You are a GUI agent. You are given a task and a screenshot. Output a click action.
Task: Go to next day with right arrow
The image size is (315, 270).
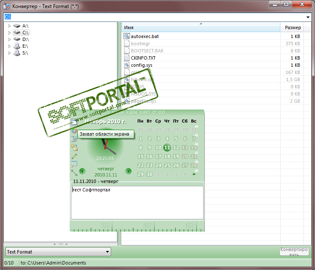(128, 171)
